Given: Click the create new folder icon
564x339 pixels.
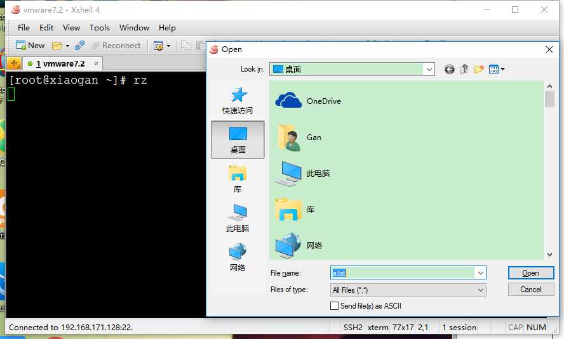Looking at the screenshot, I should (479, 69).
